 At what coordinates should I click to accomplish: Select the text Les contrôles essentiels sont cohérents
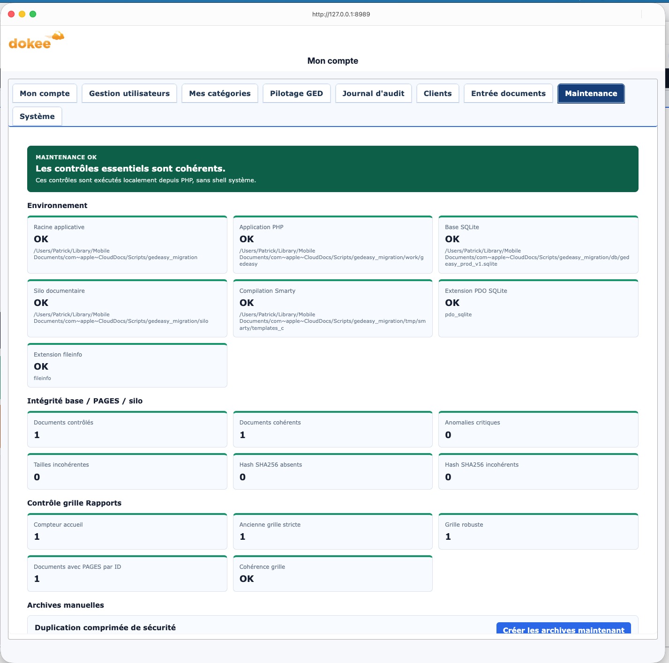[130, 168]
